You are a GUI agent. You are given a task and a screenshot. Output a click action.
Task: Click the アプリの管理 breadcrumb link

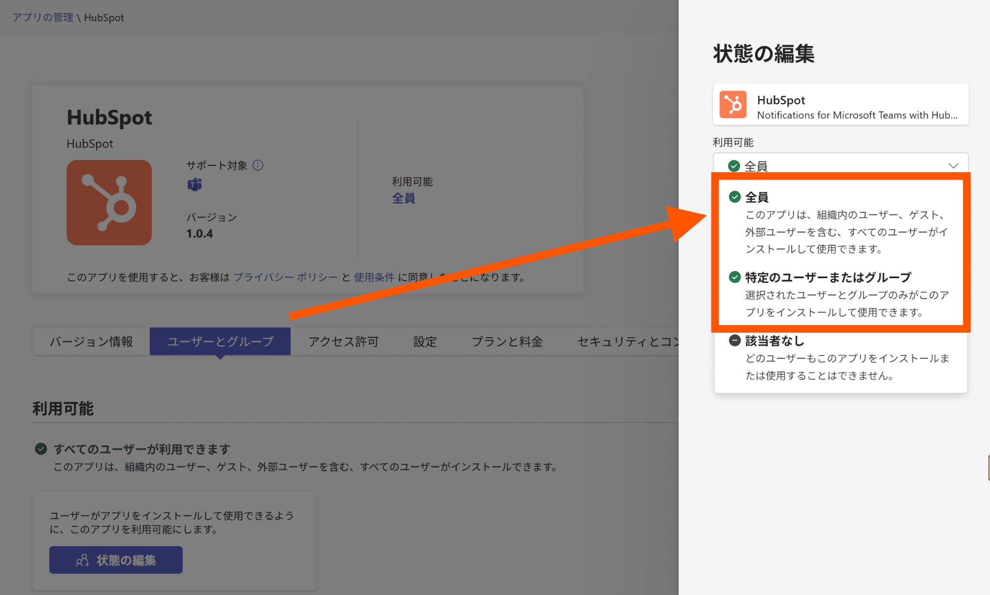(43, 17)
